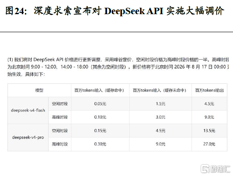Click 9.0元 in the 百万tokens输出 column
Image resolution: width=233 pixels, height=176 pixels.
tap(209, 117)
